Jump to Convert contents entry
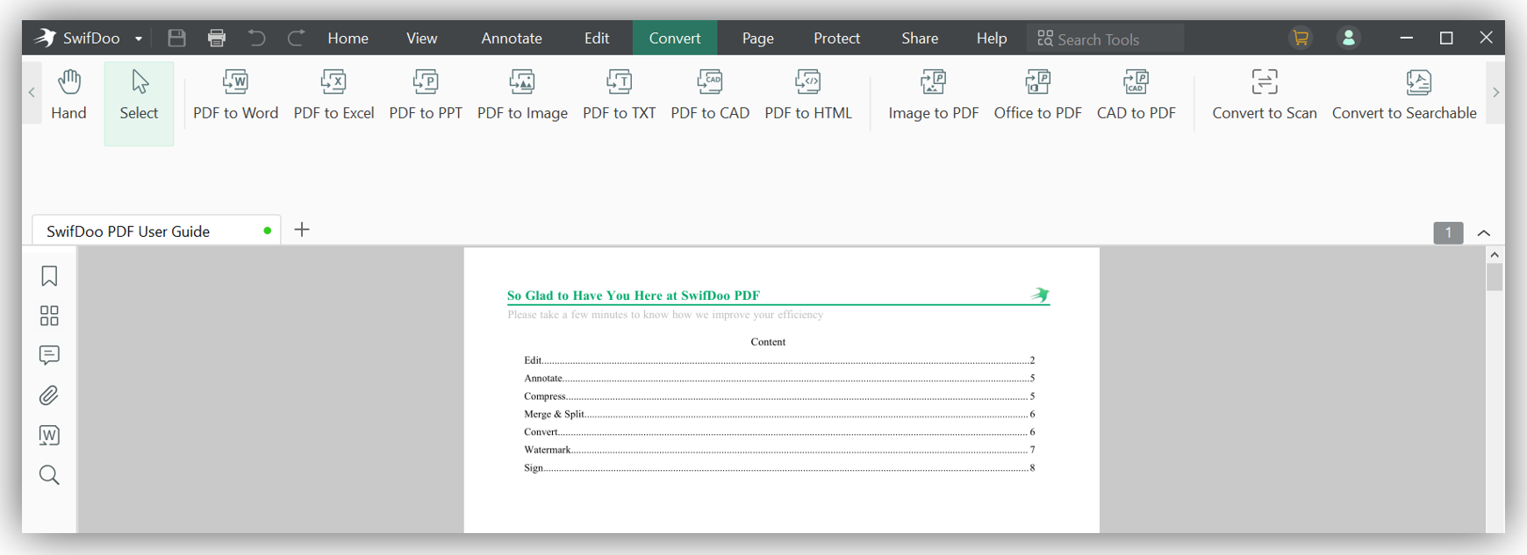 (779, 432)
